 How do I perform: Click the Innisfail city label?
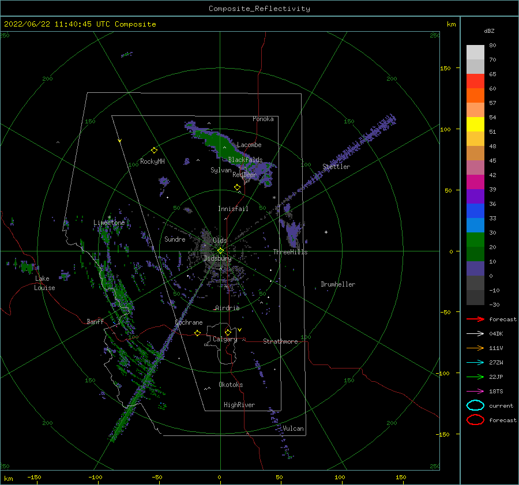point(233,209)
